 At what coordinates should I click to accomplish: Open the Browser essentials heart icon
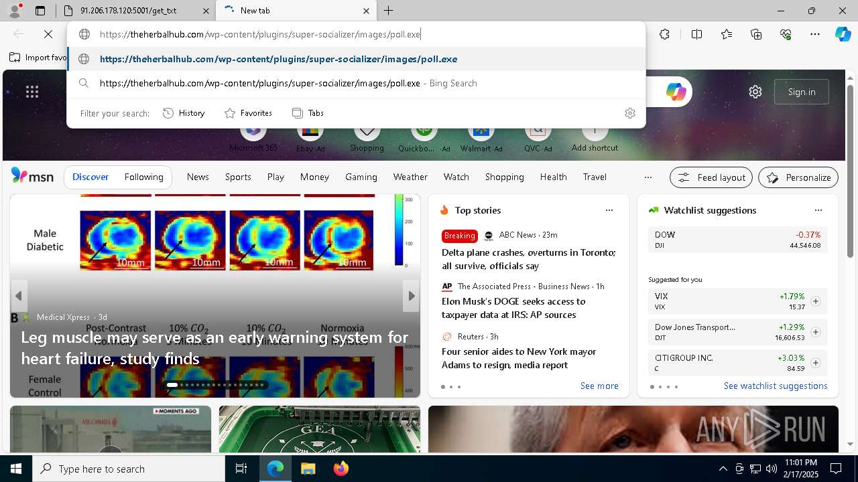(786, 34)
